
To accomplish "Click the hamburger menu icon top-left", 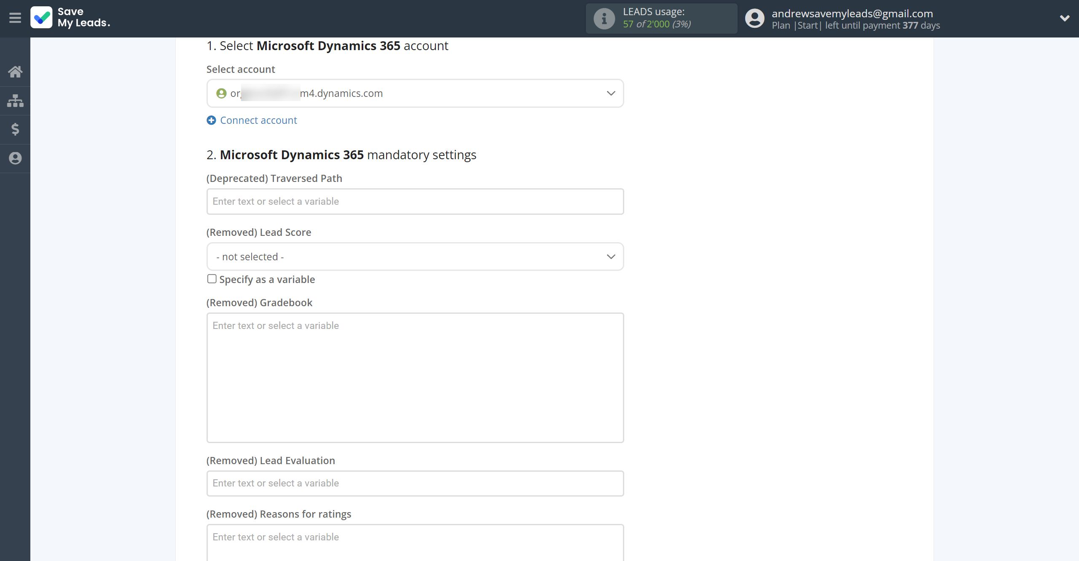I will 16,19.
